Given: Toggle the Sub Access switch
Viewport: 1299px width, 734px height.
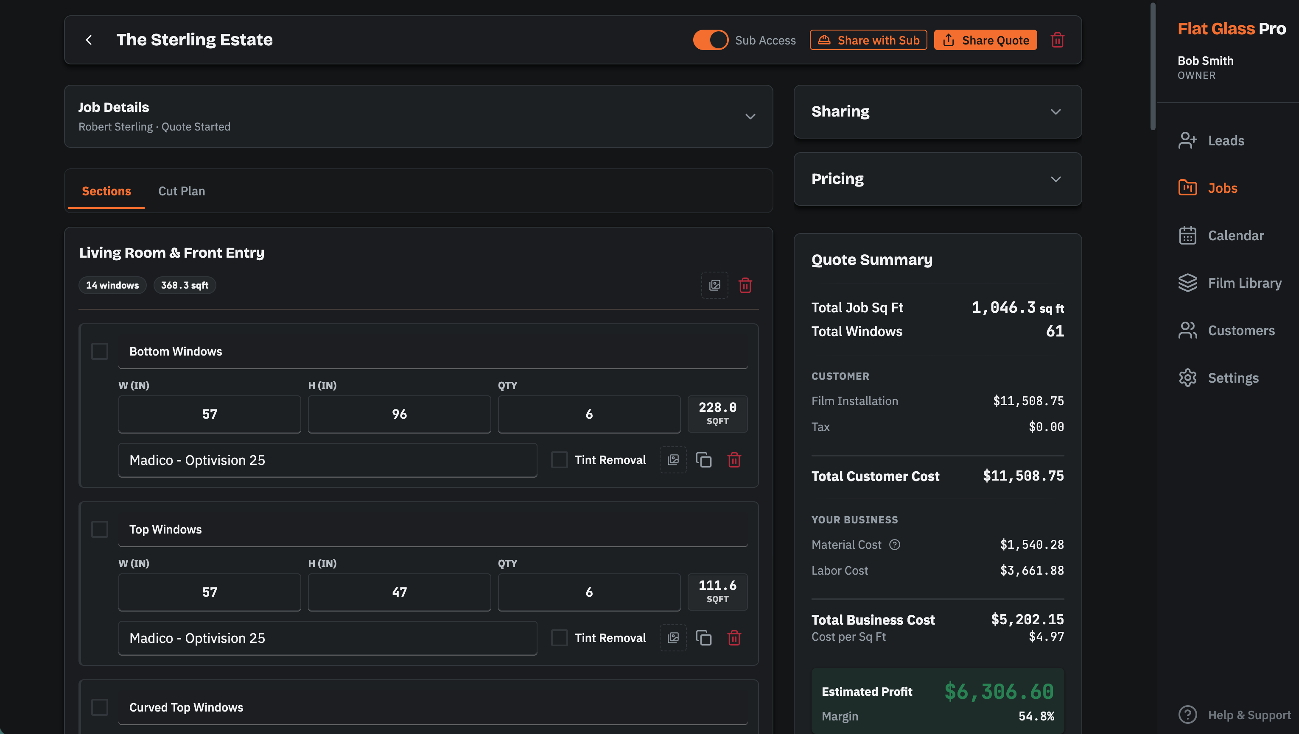Looking at the screenshot, I should (x=711, y=40).
